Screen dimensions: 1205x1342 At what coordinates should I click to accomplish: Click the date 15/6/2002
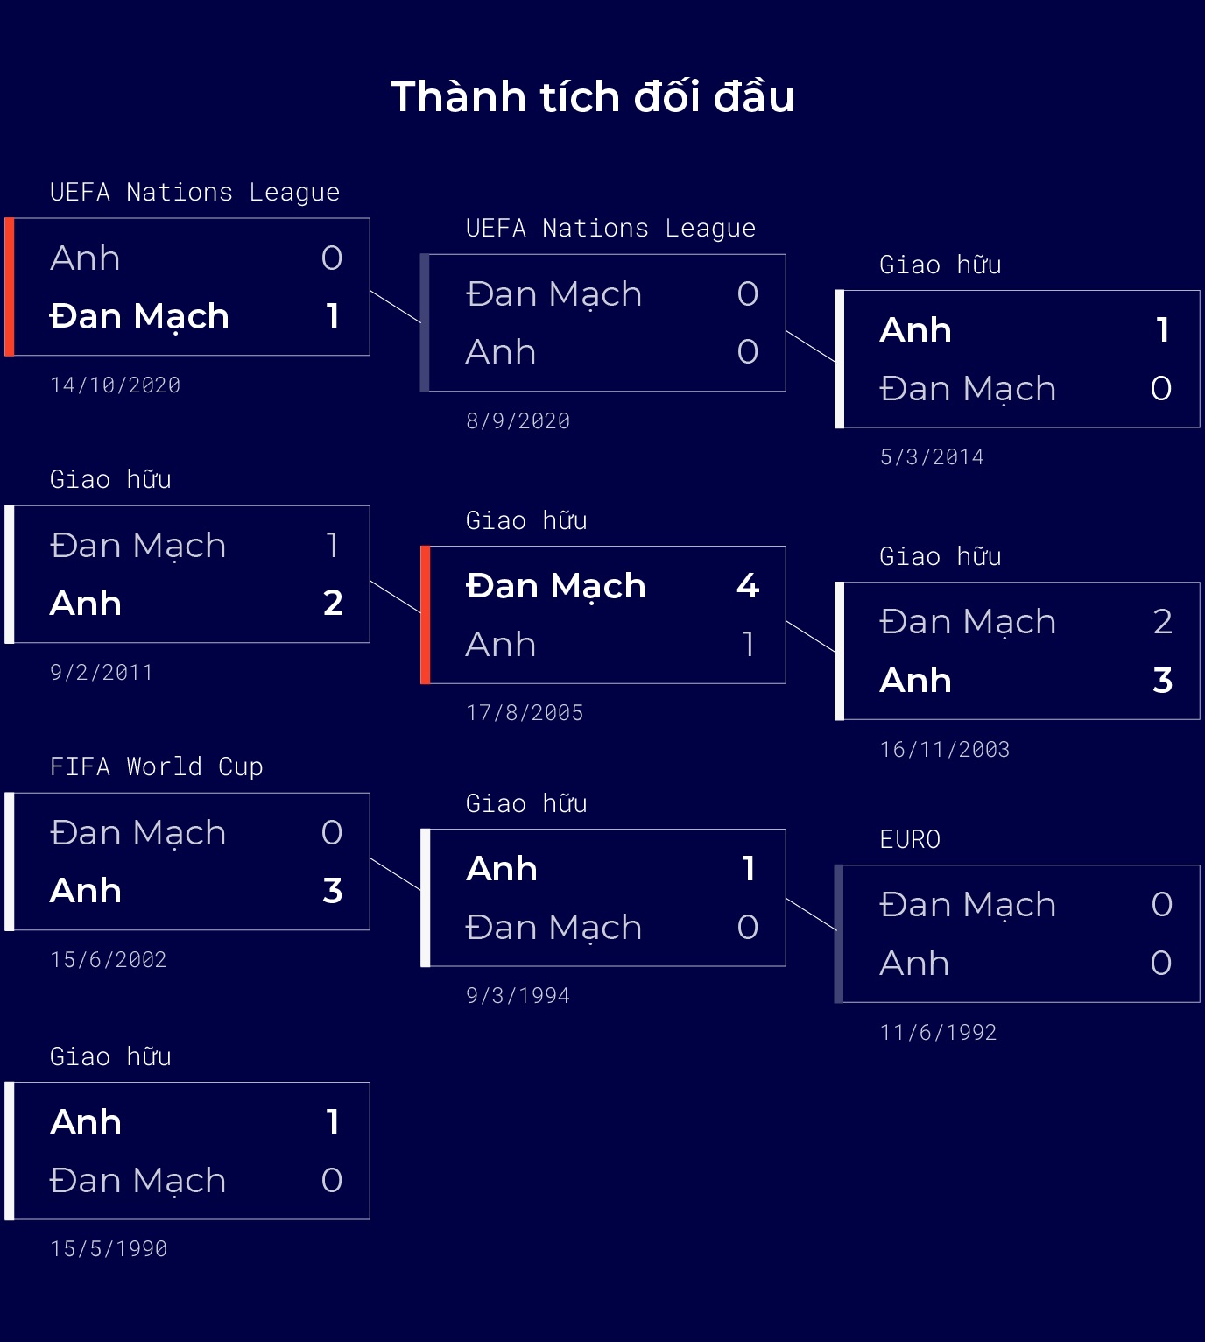[x=109, y=960]
